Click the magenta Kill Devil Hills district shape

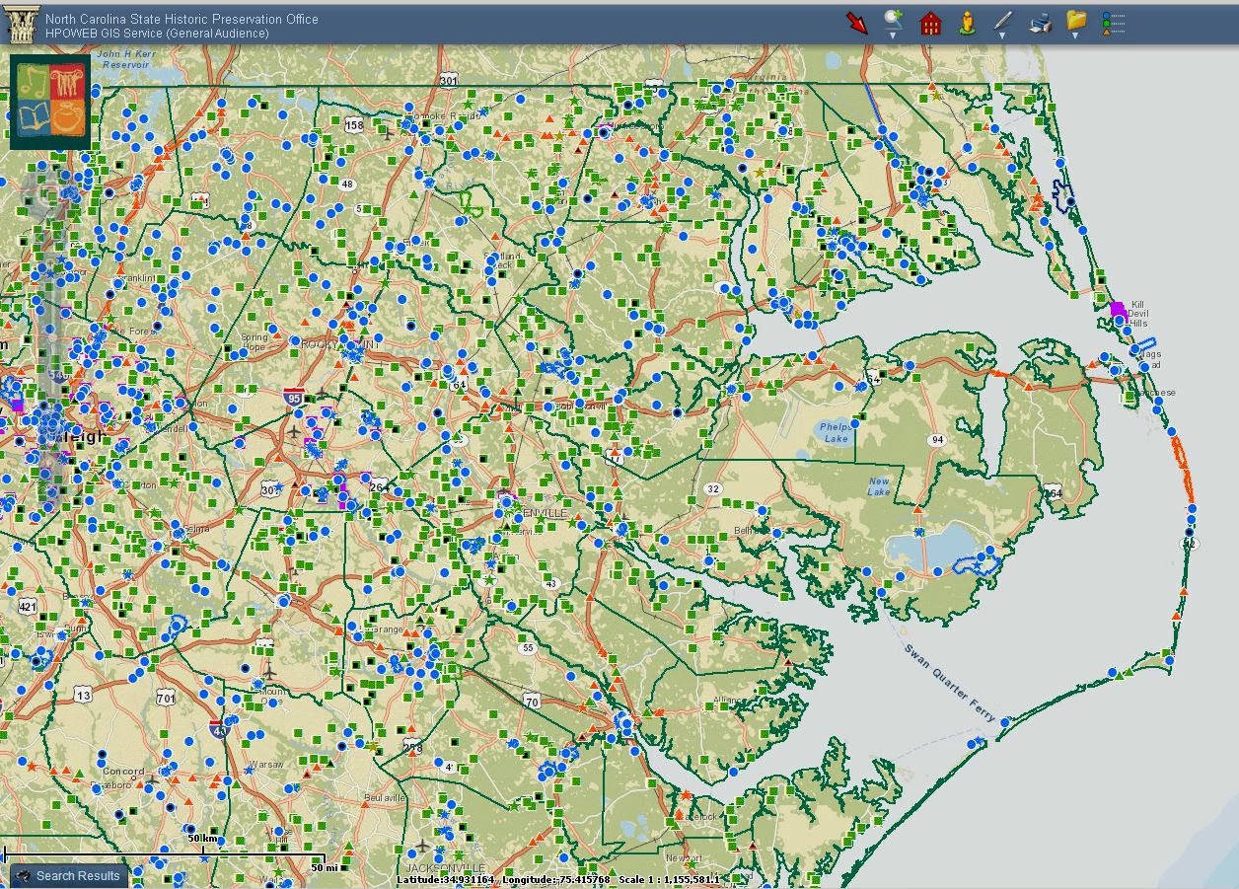pos(1116,310)
